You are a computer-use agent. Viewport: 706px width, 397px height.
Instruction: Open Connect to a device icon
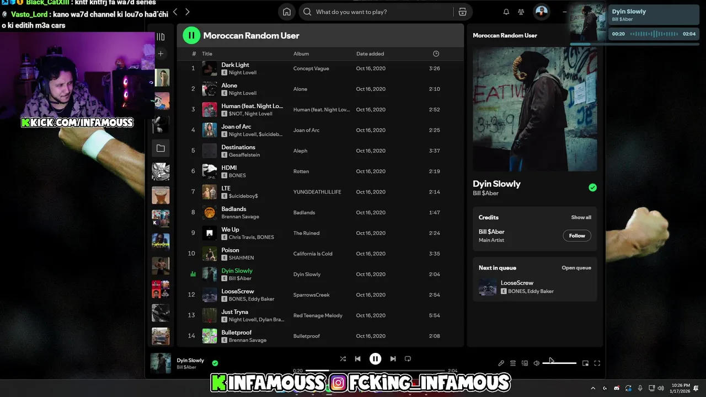(525, 363)
